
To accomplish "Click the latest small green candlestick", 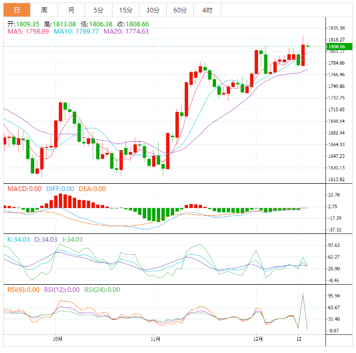I will coord(308,46).
